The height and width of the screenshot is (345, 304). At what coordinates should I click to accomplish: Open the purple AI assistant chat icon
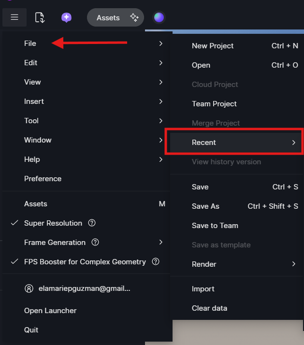[67, 18]
